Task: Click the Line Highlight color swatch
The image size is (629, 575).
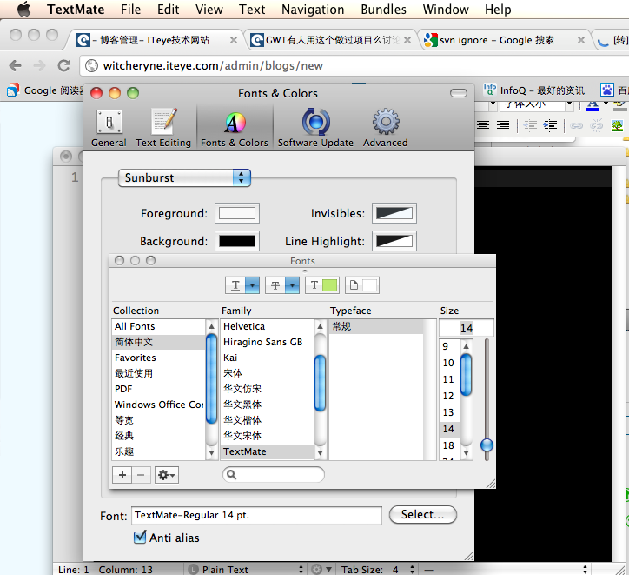Action: pos(394,241)
